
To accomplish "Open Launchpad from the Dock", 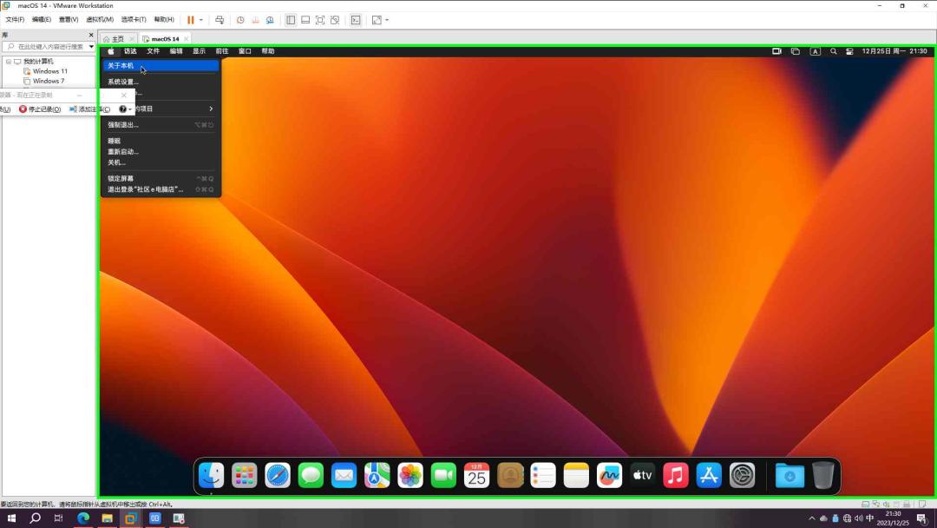I will point(244,475).
